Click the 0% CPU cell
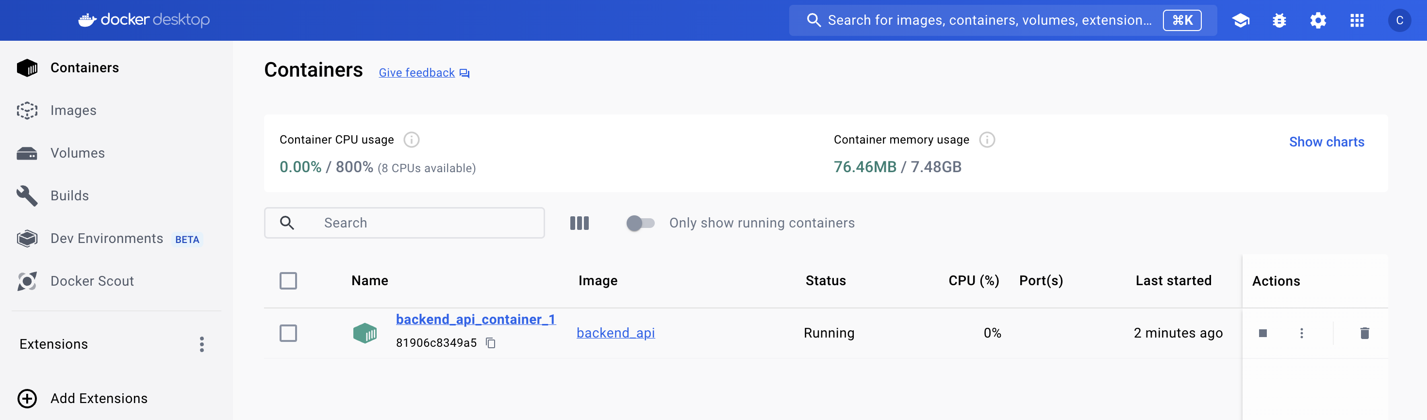The width and height of the screenshot is (1427, 420). tap(992, 333)
